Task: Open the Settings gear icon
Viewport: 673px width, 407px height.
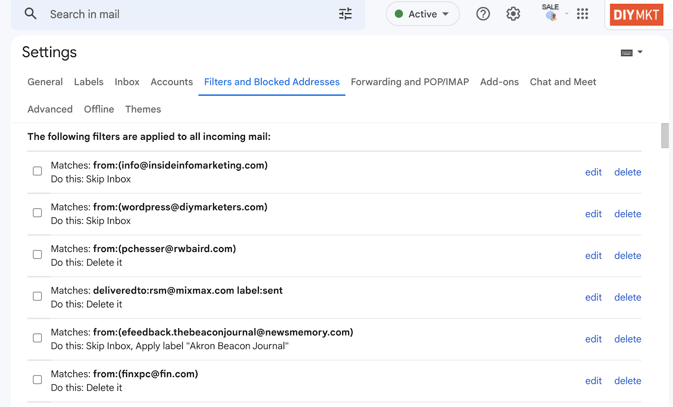Action: point(513,14)
